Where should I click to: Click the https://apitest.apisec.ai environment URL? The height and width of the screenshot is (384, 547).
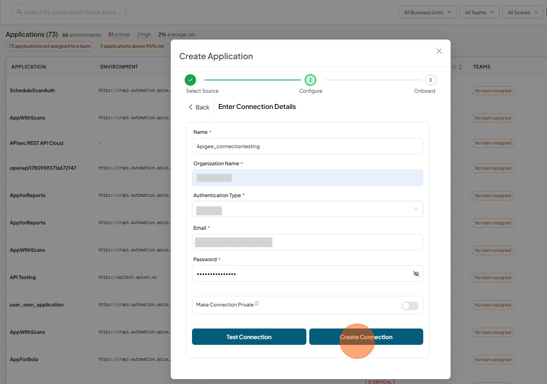128,277
